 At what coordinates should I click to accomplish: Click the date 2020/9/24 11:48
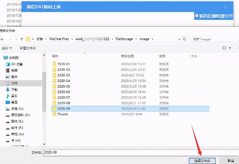133,109
